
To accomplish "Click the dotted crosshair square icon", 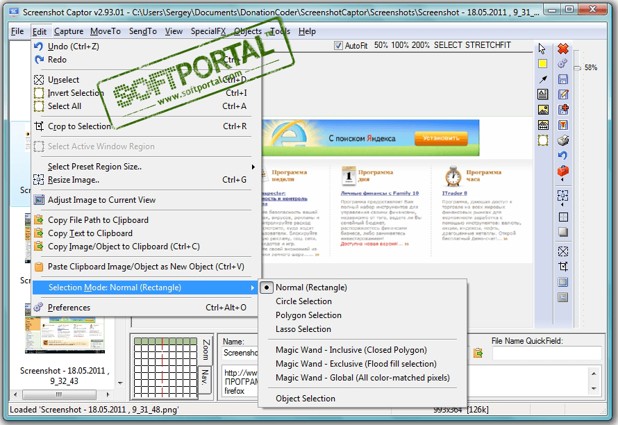I will 563,217.
